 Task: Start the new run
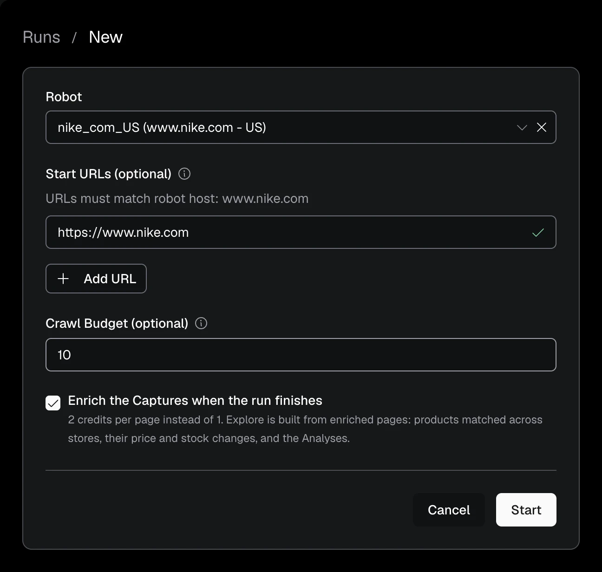(x=526, y=510)
